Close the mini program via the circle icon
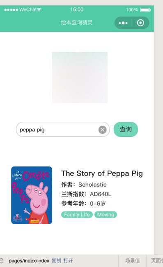This screenshot has height=267, width=163. (140, 23)
